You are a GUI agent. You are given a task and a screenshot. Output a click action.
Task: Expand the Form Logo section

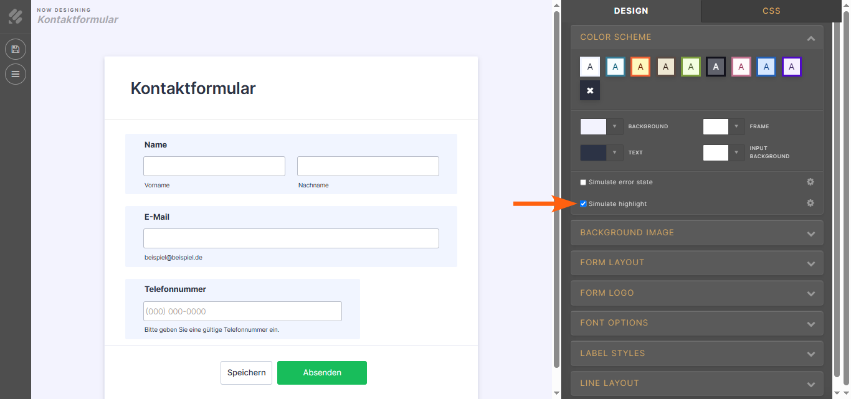tap(697, 293)
